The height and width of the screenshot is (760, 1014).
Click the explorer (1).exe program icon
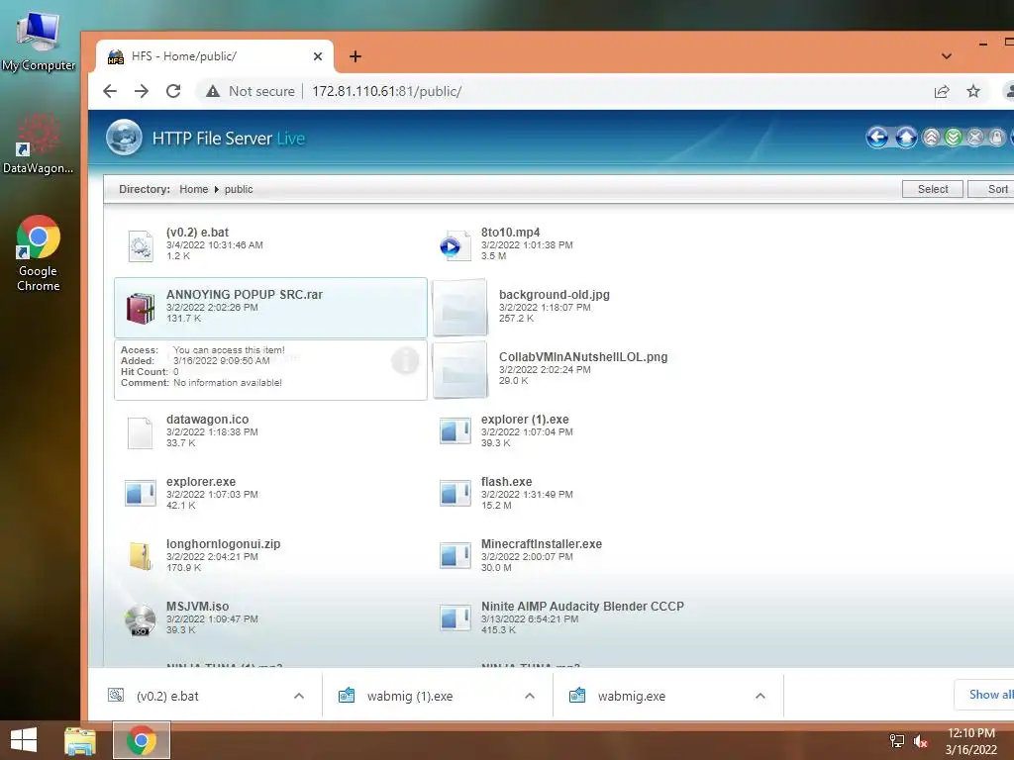click(456, 431)
